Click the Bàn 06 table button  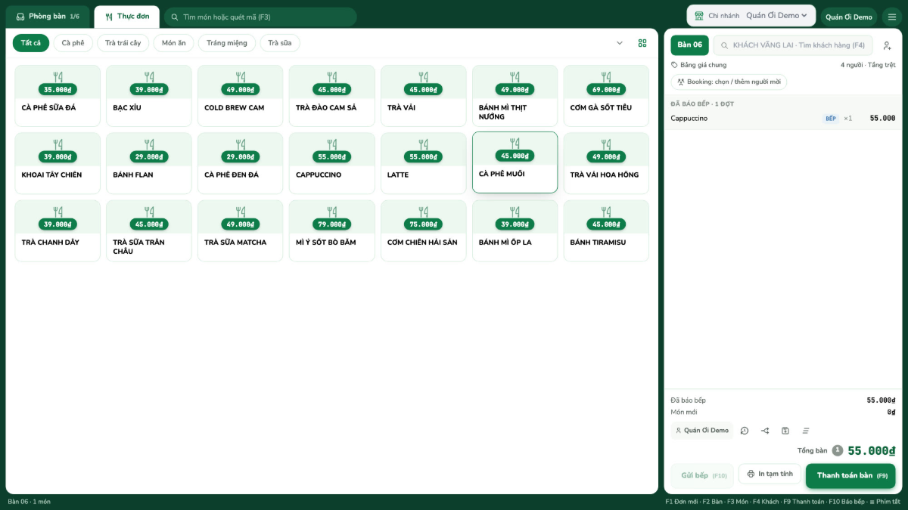(x=690, y=45)
